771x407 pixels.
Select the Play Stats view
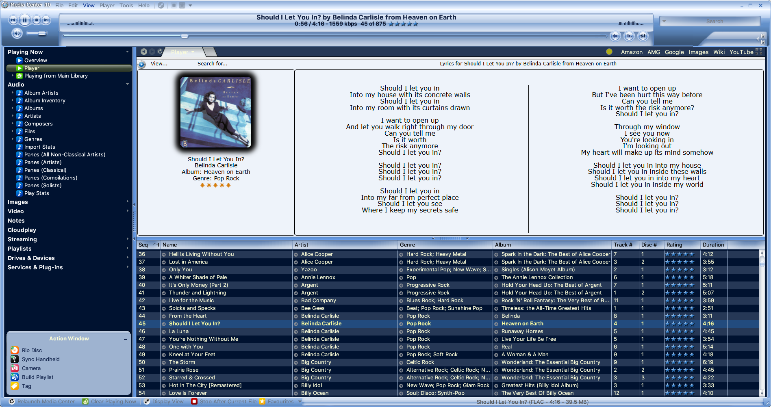click(x=37, y=193)
